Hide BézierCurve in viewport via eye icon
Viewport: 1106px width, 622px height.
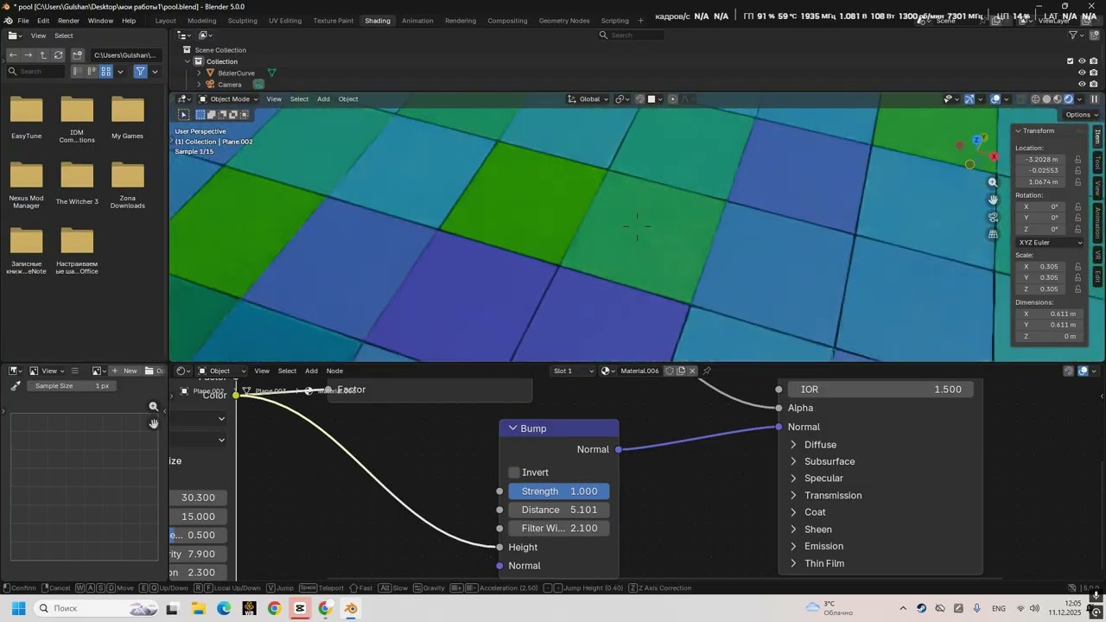(1082, 73)
